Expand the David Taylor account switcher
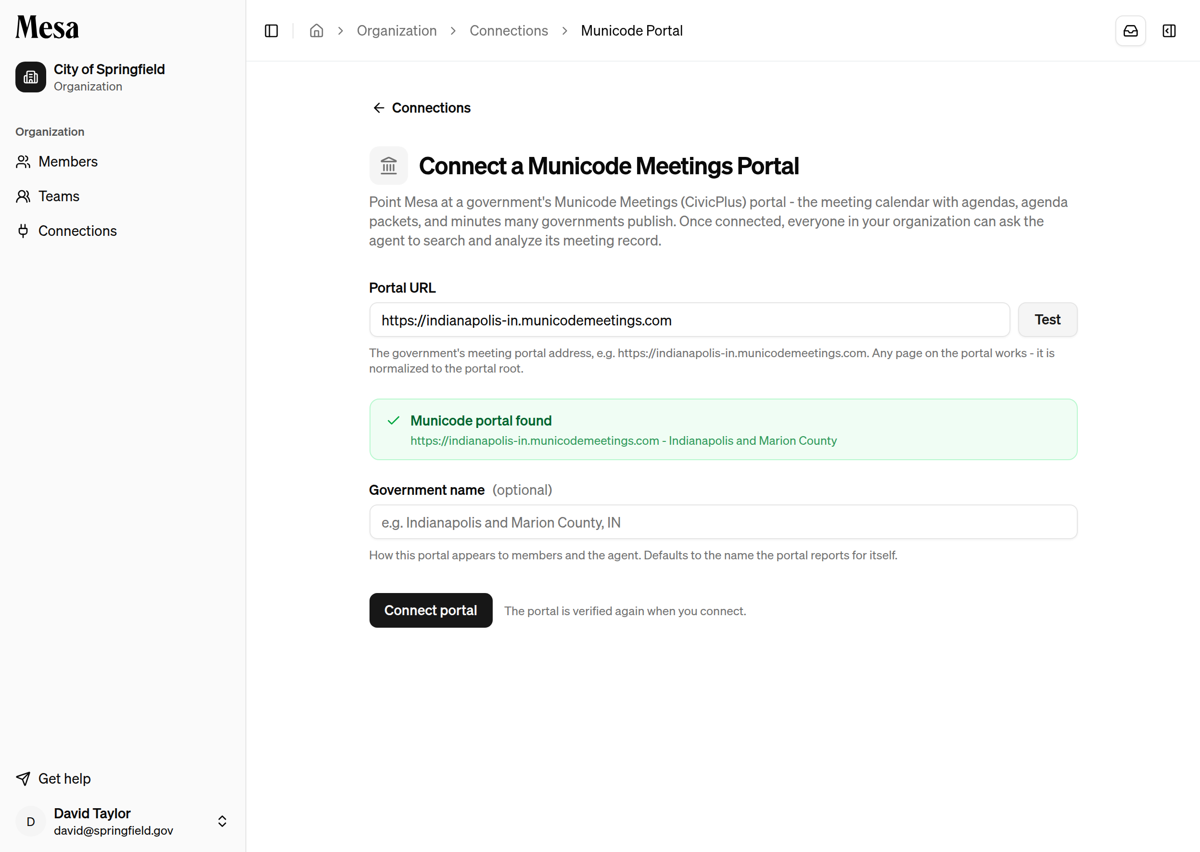 pos(222,821)
